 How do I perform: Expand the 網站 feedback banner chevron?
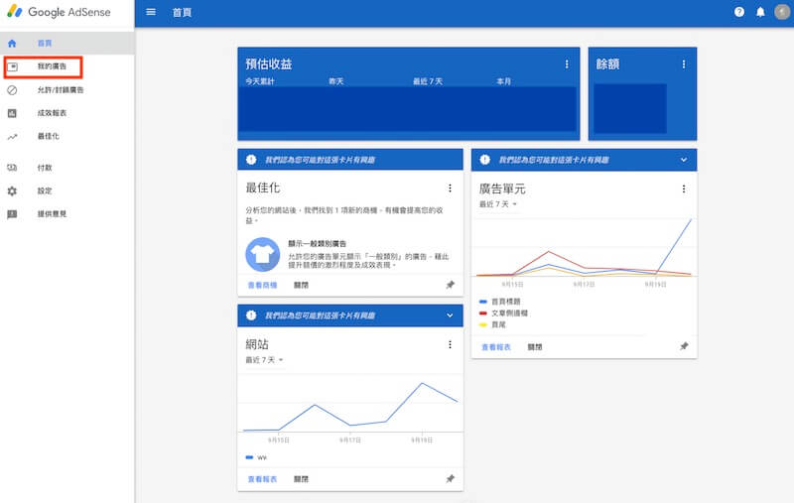(450, 315)
